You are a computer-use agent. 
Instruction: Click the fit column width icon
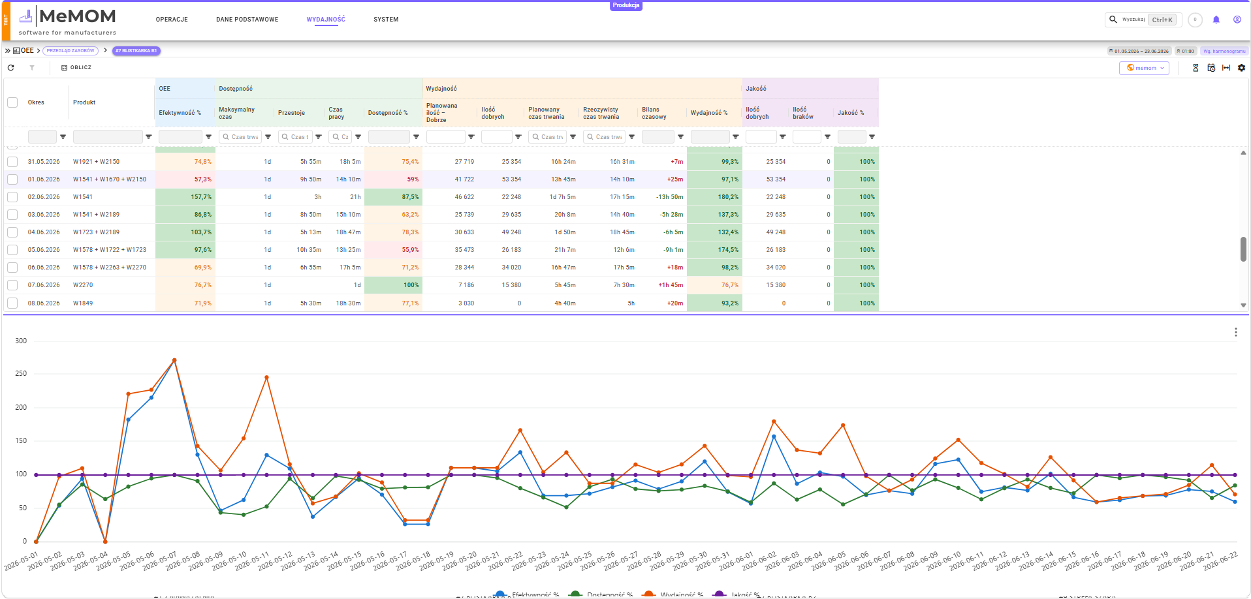(x=1226, y=68)
